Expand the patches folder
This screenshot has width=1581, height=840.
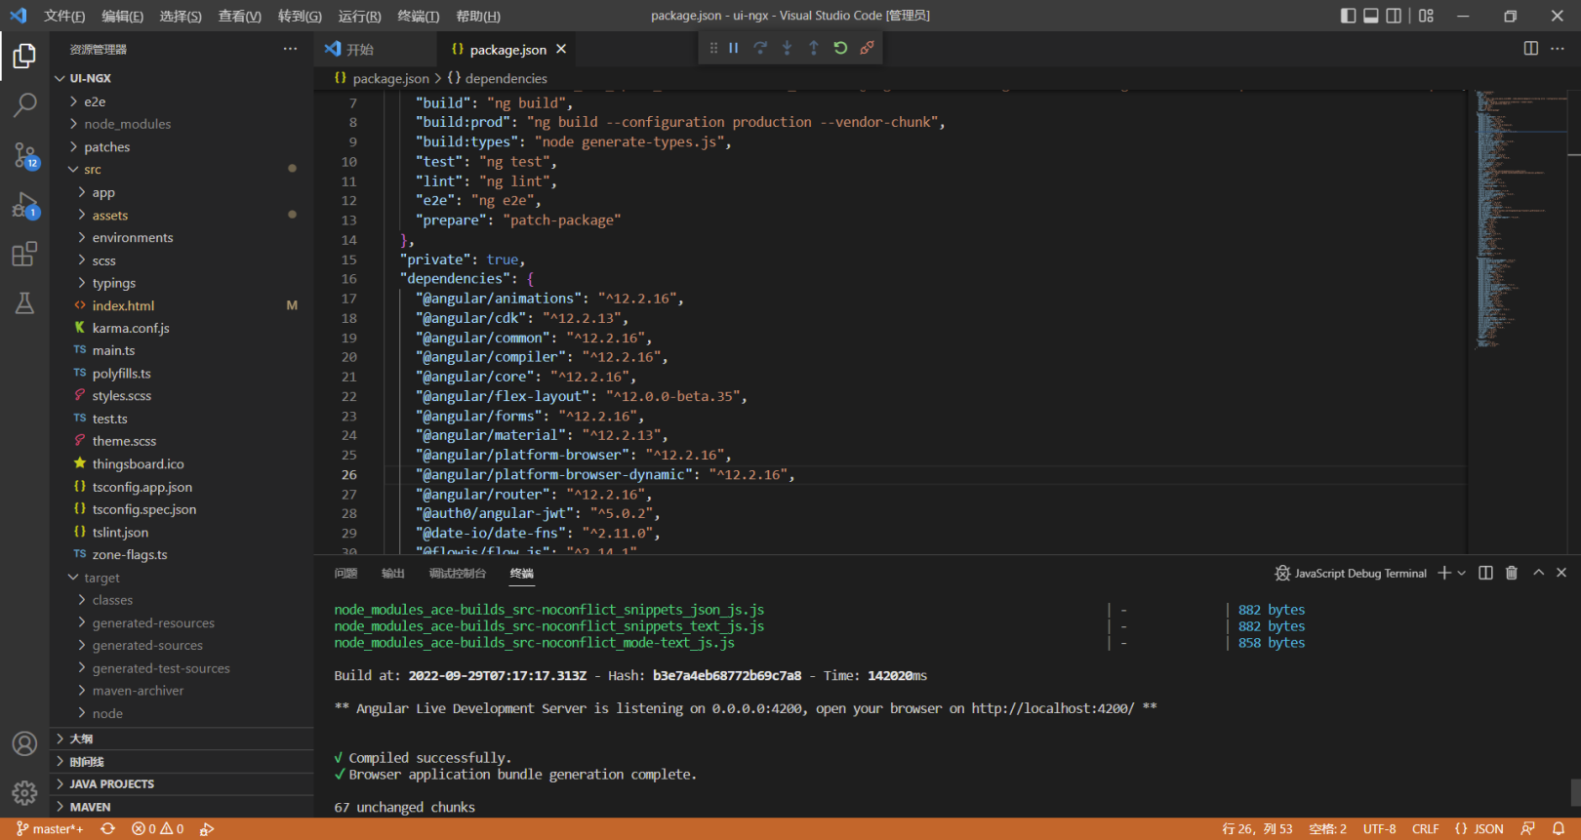click(x=182, y=147)
